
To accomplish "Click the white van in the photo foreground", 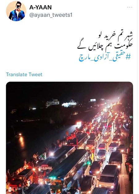I will pos(109,176).
